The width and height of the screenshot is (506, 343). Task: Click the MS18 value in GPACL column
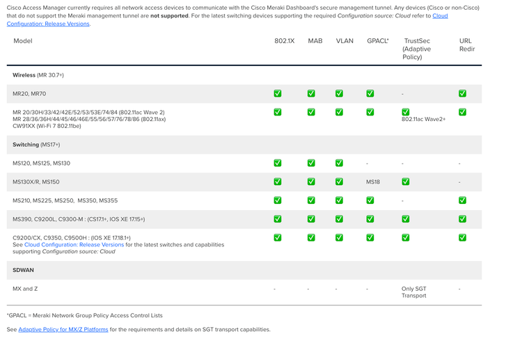click(373, 182)
